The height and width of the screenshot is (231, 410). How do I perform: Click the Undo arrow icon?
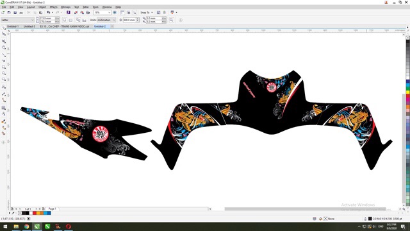click(x=49, y=13)
